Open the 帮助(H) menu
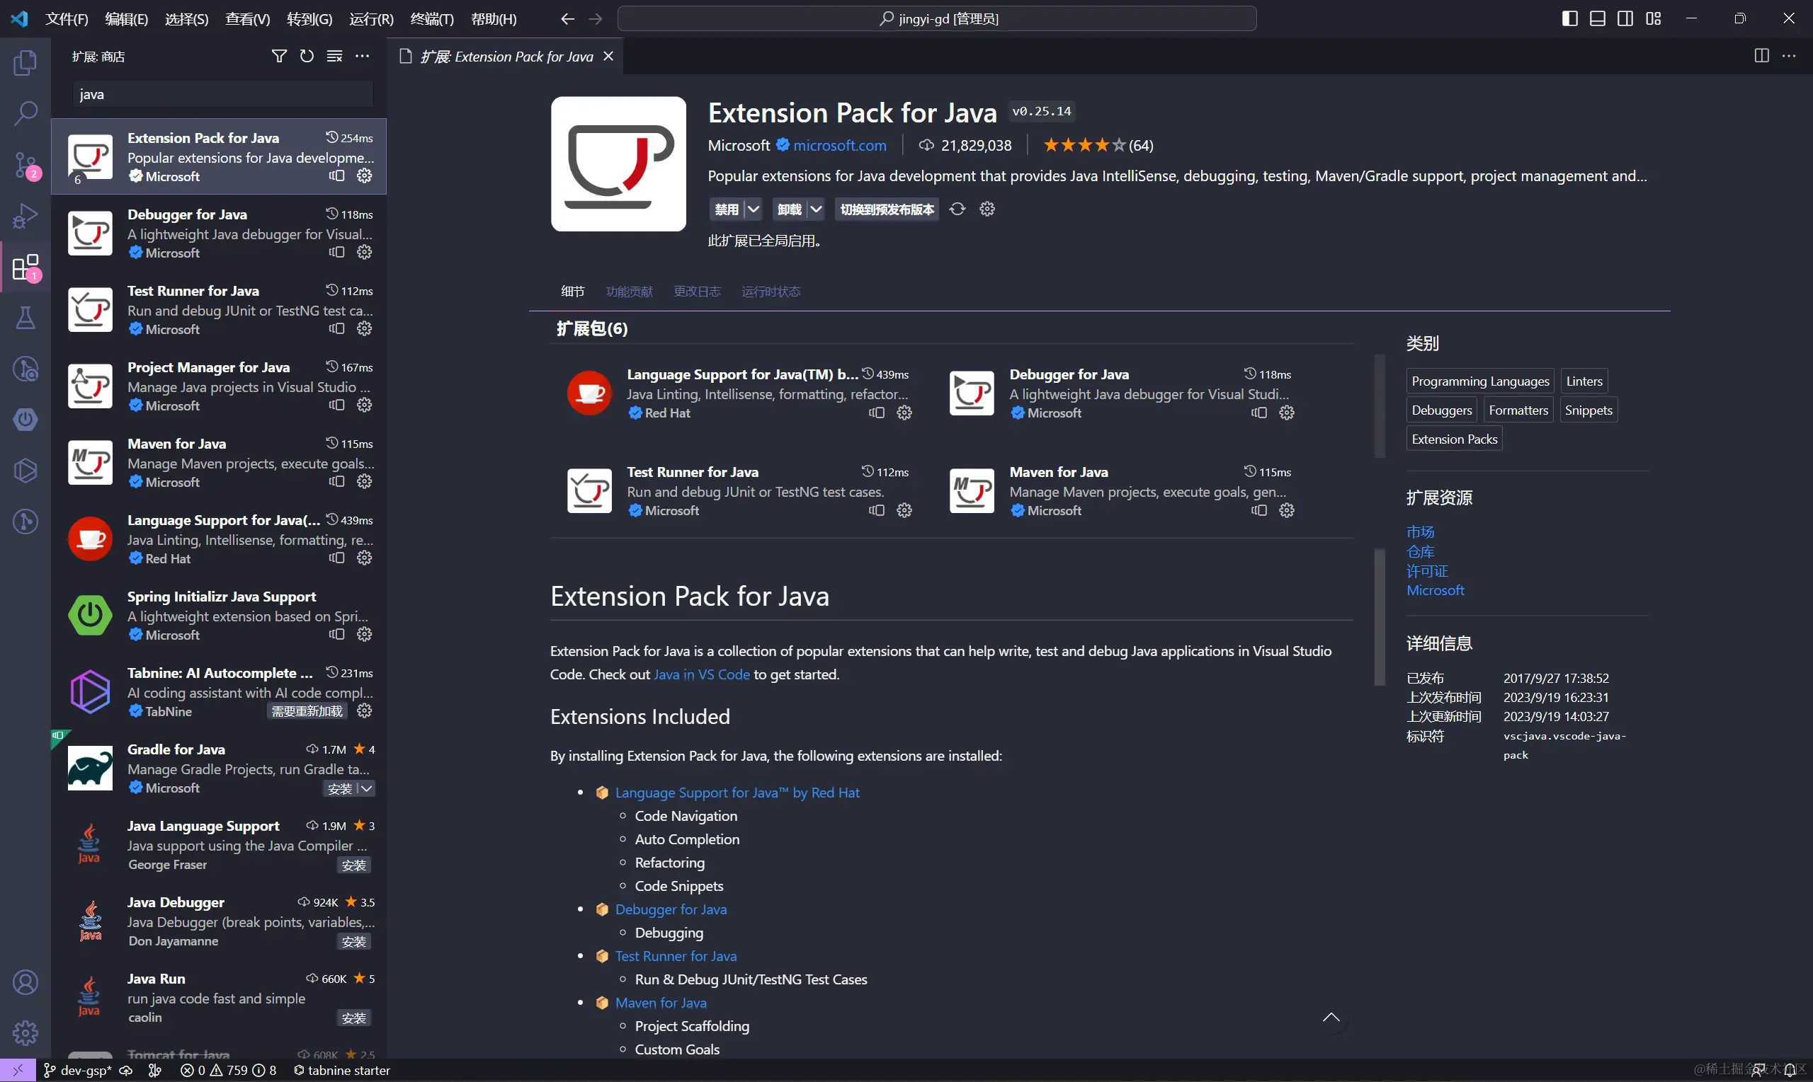 (x=494, y=19)
